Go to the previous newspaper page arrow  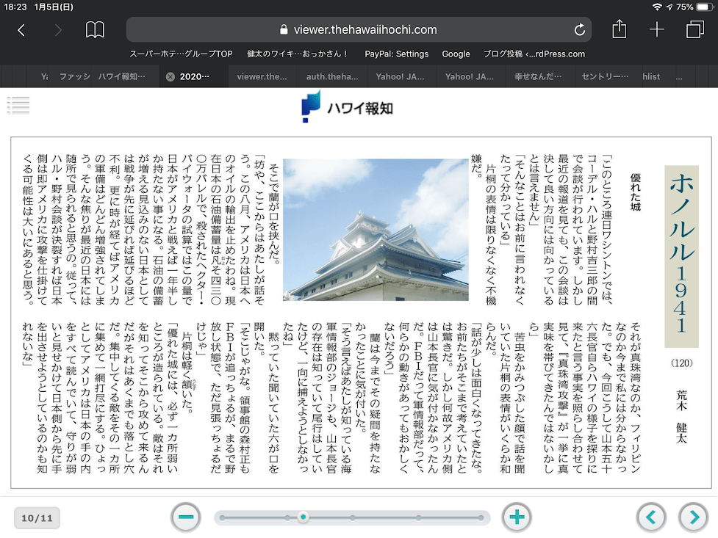651,517
